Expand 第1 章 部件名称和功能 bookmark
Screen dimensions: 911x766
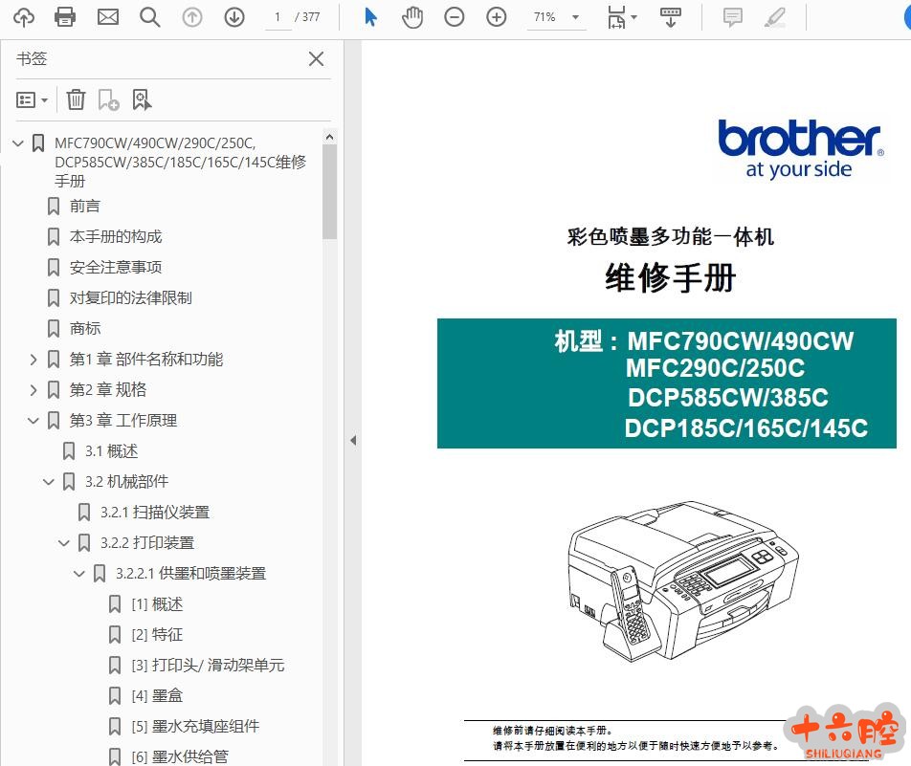click(x=33, y=360)
